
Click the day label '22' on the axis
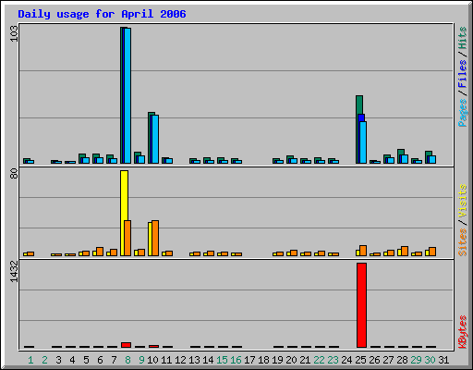319,360
